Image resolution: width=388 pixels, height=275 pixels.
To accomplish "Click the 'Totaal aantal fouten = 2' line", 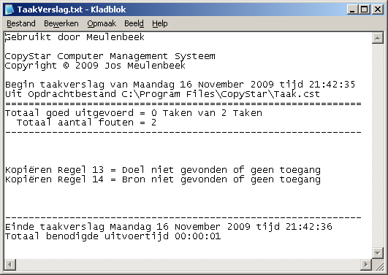I will [x=86, y=123].
